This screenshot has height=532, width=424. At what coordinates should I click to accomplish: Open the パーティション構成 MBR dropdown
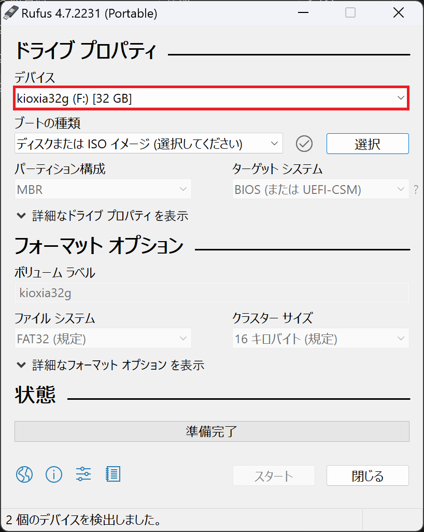(x=103, y=189)
